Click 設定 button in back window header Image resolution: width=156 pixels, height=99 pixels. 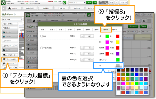[x=111, y=3]
